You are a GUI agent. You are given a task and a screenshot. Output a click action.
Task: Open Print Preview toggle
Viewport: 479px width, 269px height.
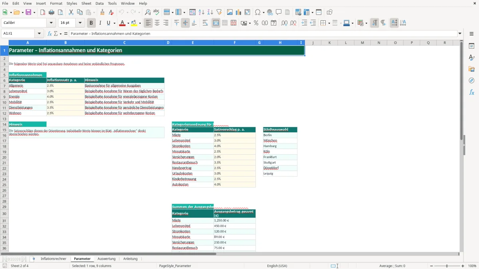(60, 12)
